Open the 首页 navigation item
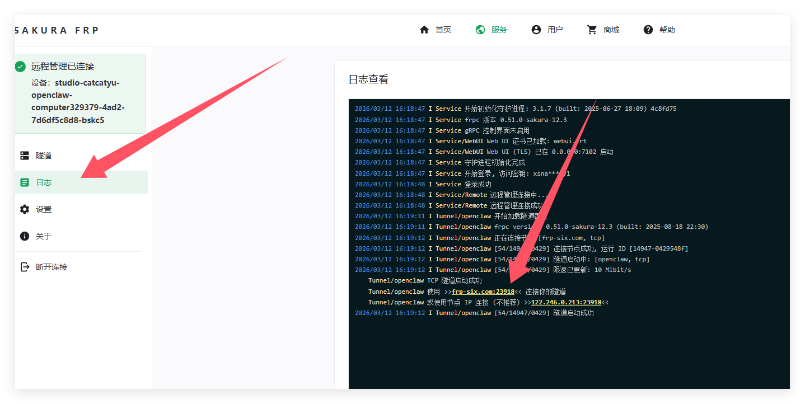 tap(435, 30)
